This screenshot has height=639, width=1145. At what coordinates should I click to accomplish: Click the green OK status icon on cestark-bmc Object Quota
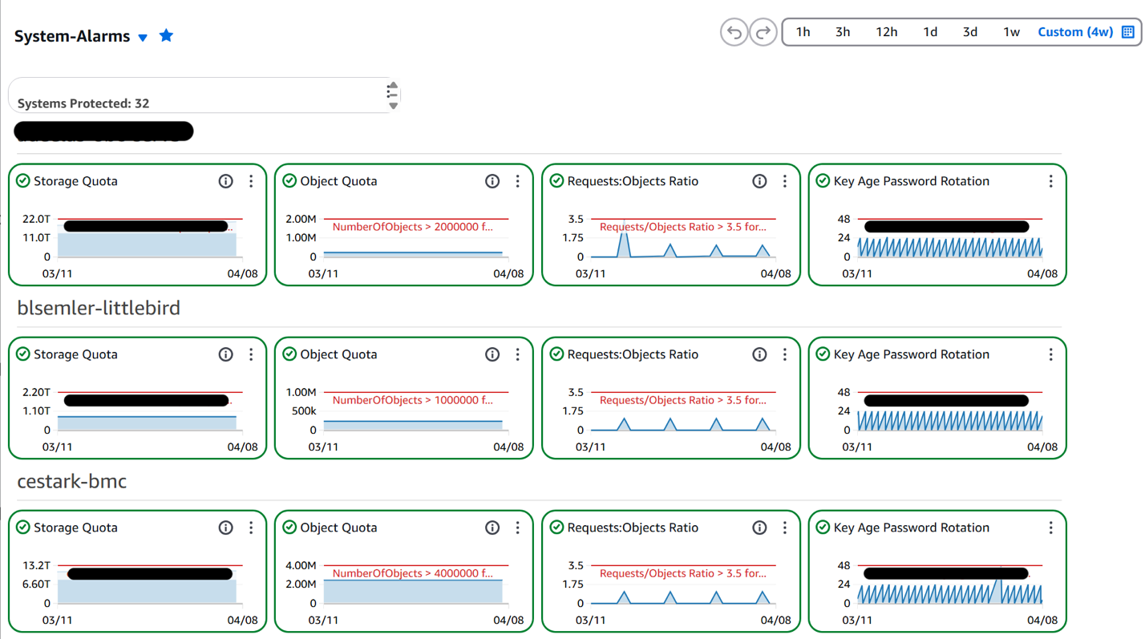(x=287, y=528)
